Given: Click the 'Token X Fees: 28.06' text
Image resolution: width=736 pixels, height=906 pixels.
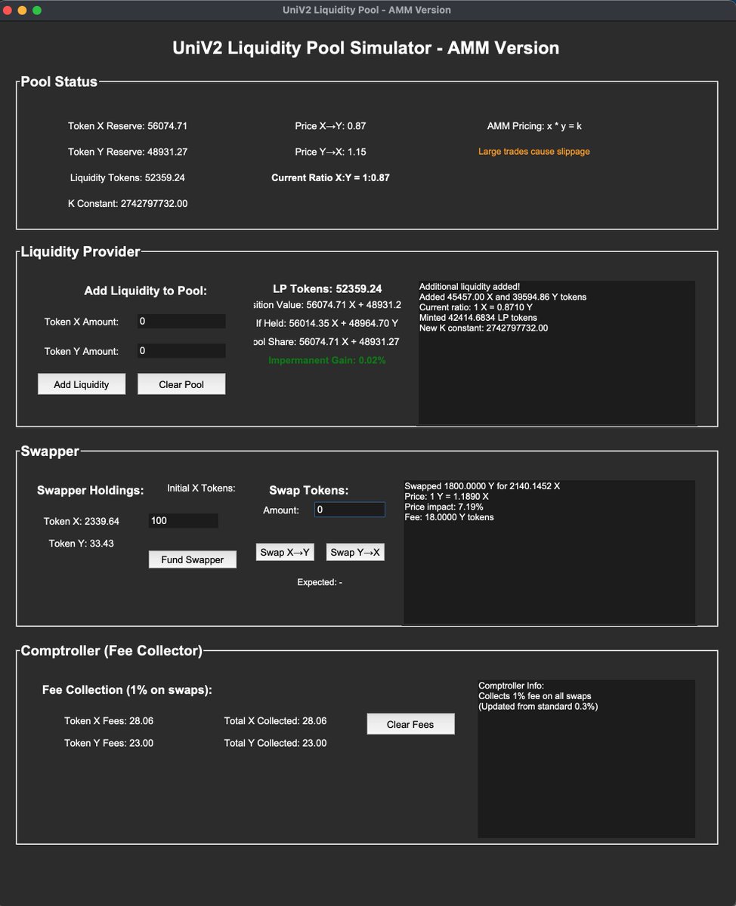Looking at the screenshot, I should point(109,721).
